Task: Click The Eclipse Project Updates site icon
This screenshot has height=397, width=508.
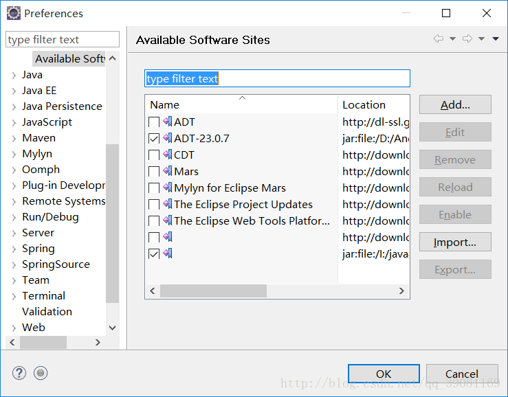Action: click(168, 204)
